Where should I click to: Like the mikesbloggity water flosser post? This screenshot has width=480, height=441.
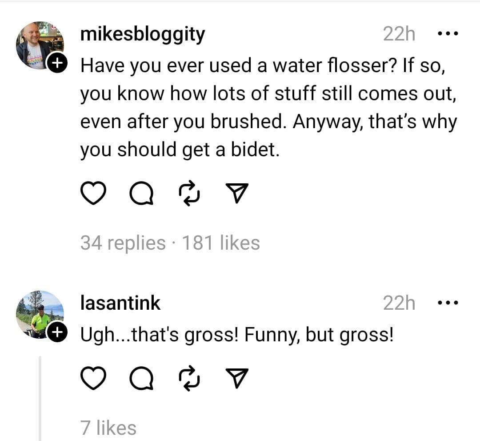coord(92,194)
